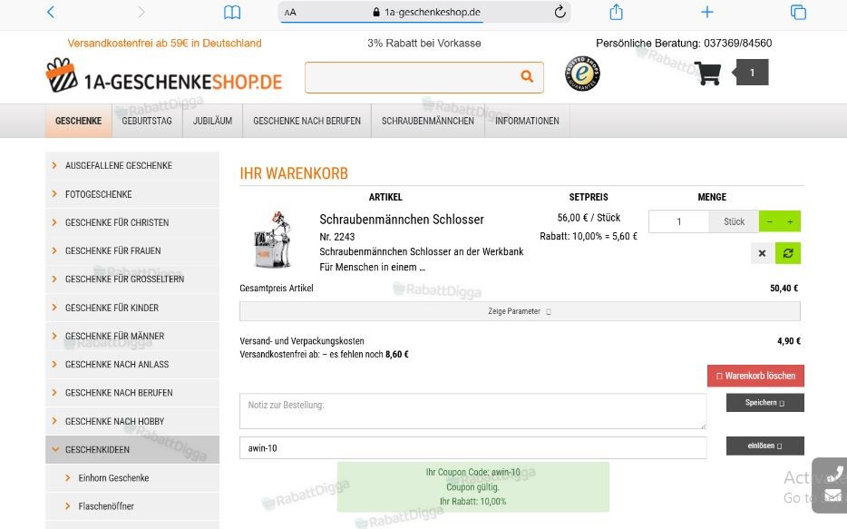Click the Rabatt: 10,00% = 5,60 € text
Screen dimensions: 847x529
(589, 236)
